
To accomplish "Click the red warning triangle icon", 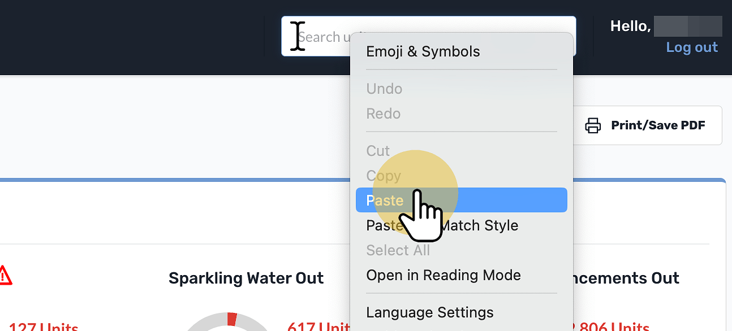I will tap(5, 275).
